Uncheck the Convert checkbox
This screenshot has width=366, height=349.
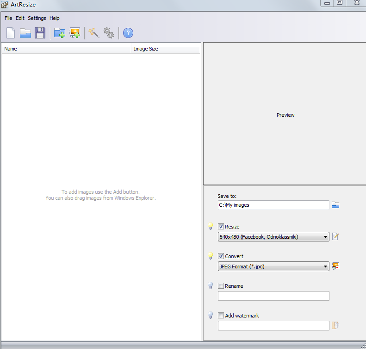[221, 256]
